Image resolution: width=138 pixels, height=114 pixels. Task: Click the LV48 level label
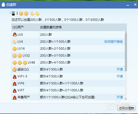[31, 63]
